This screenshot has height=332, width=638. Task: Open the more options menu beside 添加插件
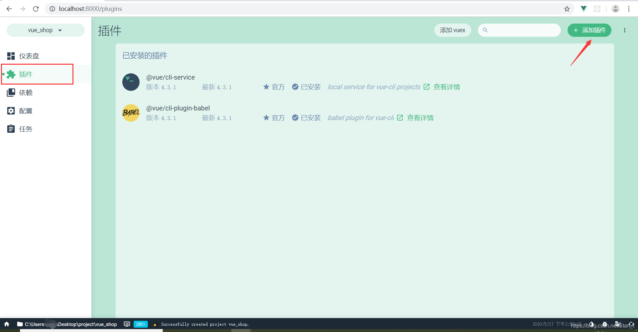tap(625, 30)
